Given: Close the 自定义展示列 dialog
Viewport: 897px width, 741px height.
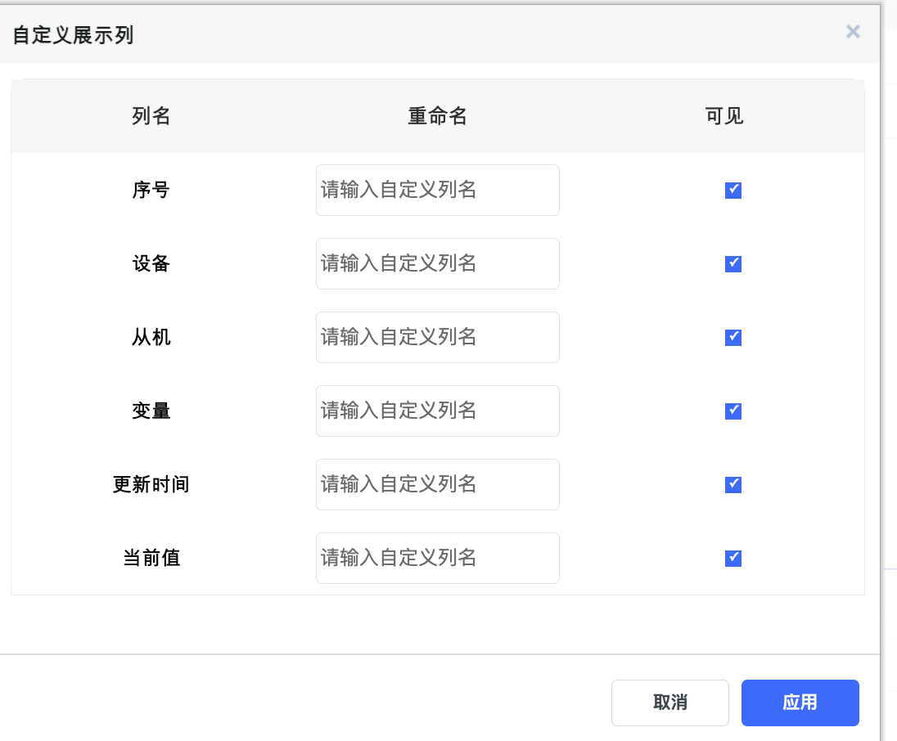Looking at the screenshot, I should pyautogui.click(x=853, y=31).
